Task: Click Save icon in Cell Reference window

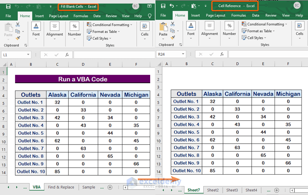Action: click(x=163, y=6)
